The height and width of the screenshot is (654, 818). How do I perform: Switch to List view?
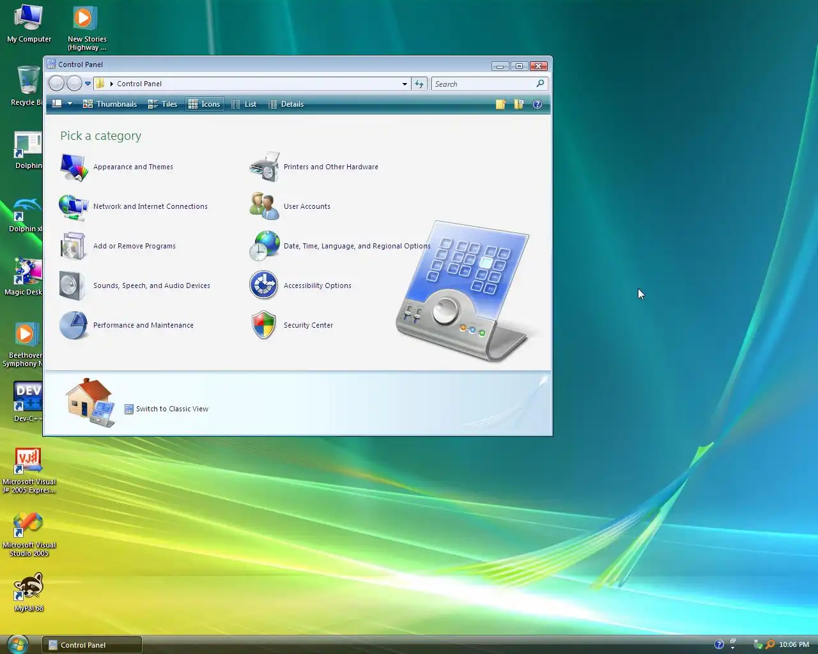pyautogui.click(x=243, y=104)
